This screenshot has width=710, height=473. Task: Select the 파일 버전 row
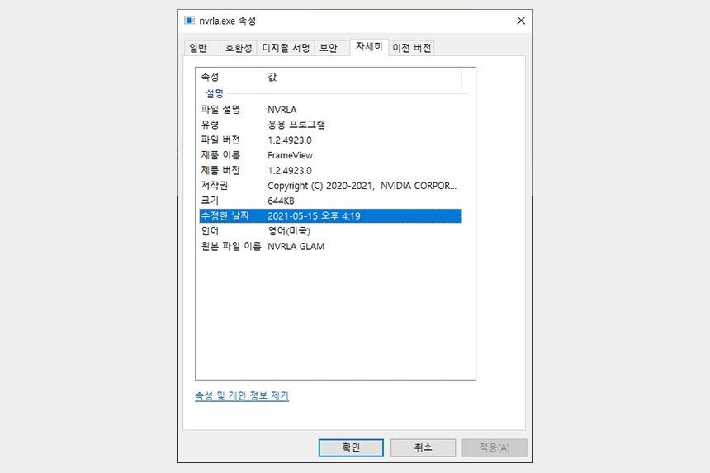pos(330,140)
